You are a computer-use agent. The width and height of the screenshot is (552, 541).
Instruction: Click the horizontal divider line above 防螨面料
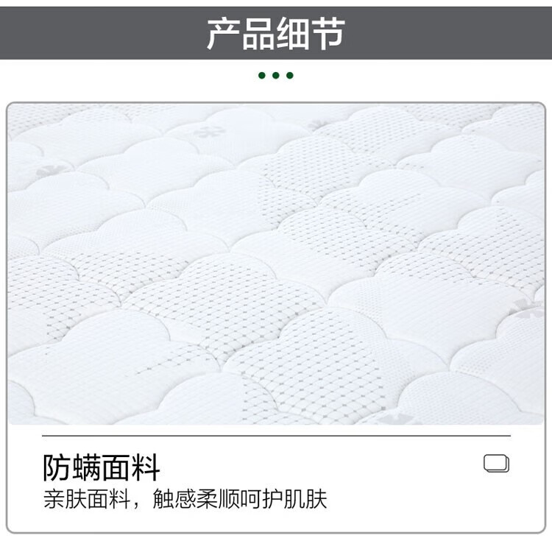coord(276,436)
